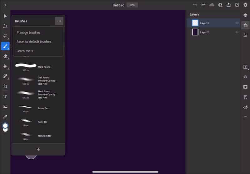Choose Learn more menu entry

point(25,51)
